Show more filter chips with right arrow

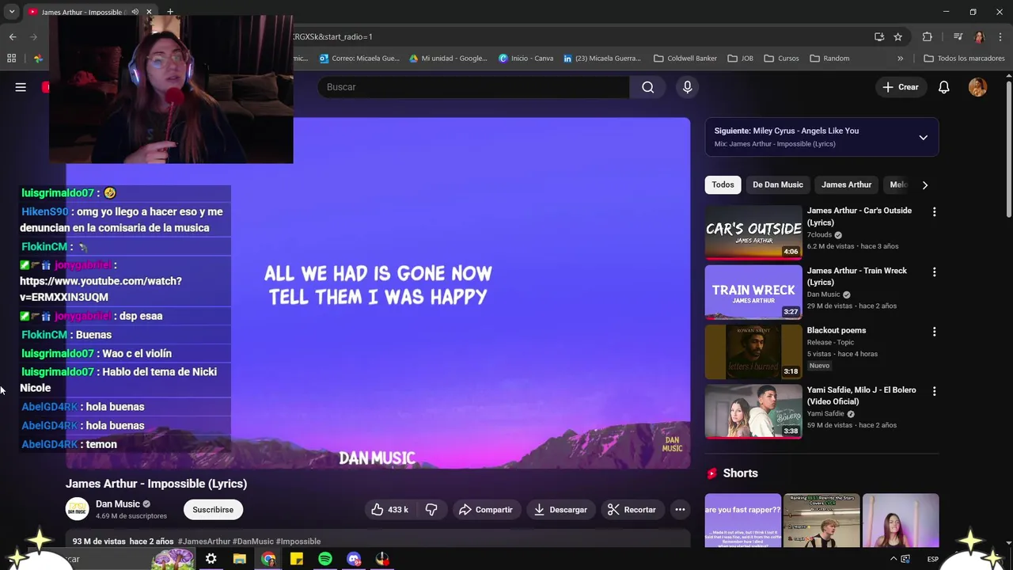coord(924,184)
